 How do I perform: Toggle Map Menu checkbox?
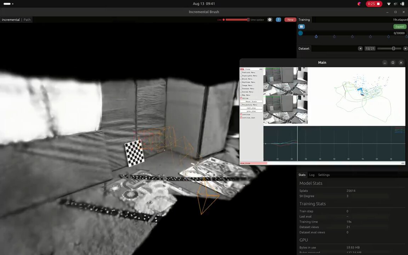pos(241,95)
